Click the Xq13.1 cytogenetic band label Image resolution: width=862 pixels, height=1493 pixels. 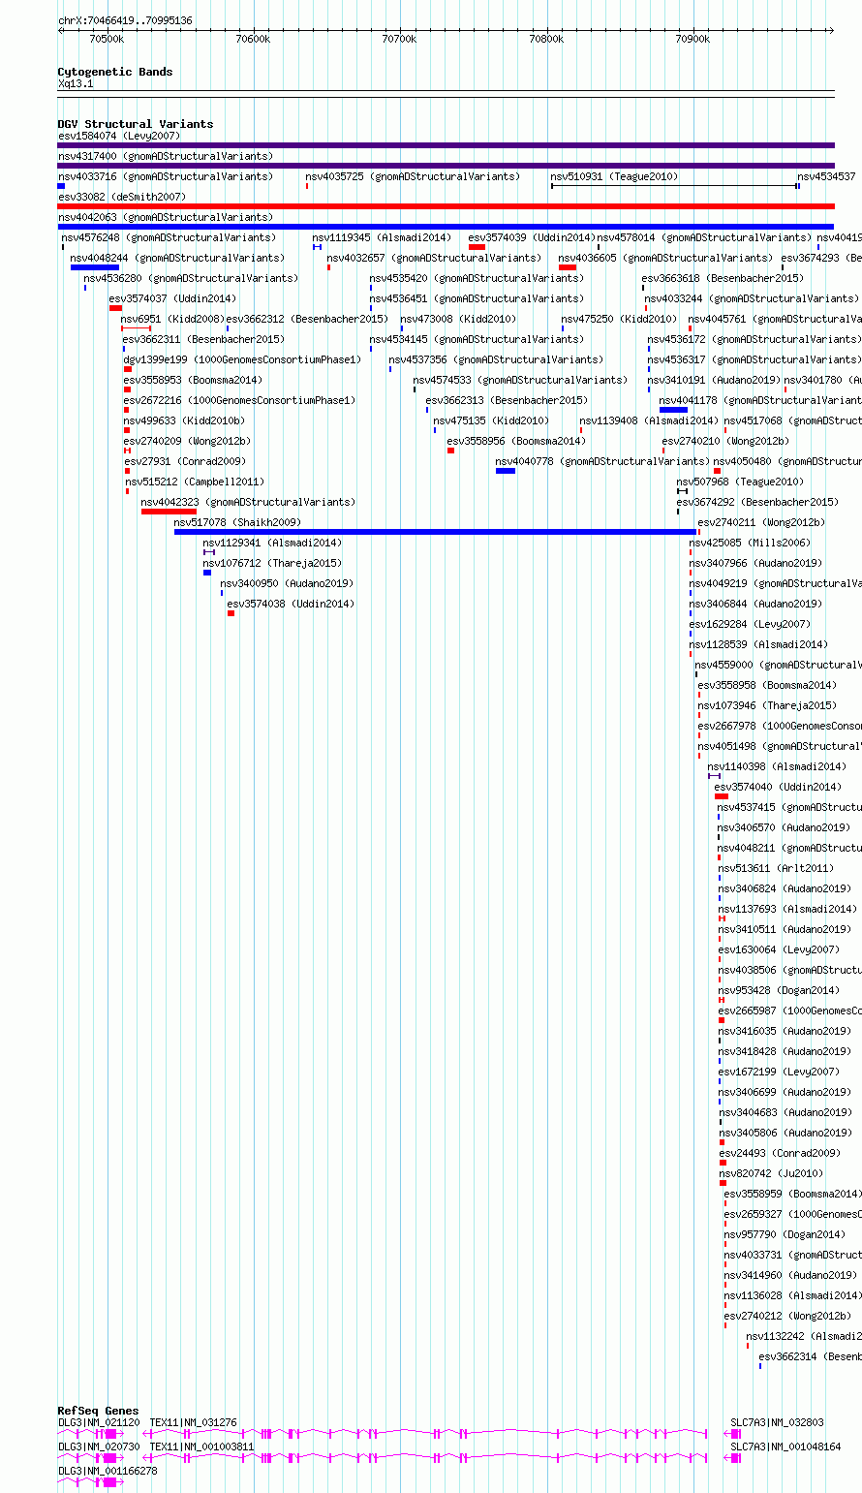coord(76,83)
